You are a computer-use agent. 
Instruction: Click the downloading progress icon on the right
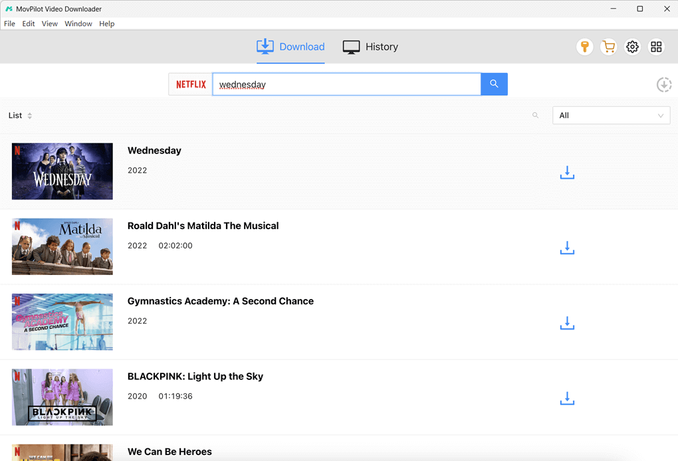663,84
